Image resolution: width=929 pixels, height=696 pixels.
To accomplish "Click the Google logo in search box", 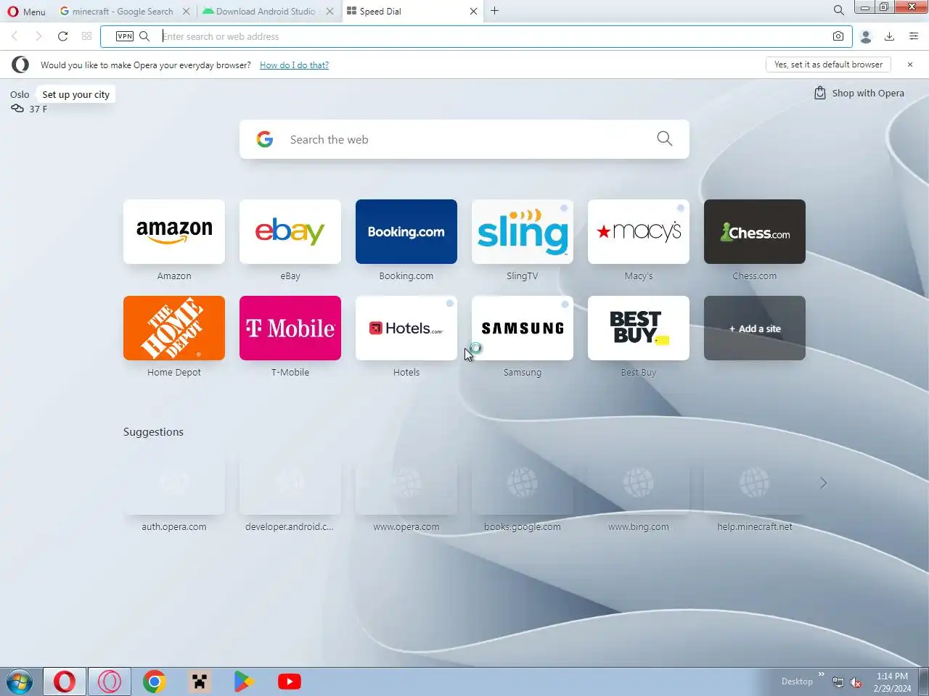I will coord(265,139).
